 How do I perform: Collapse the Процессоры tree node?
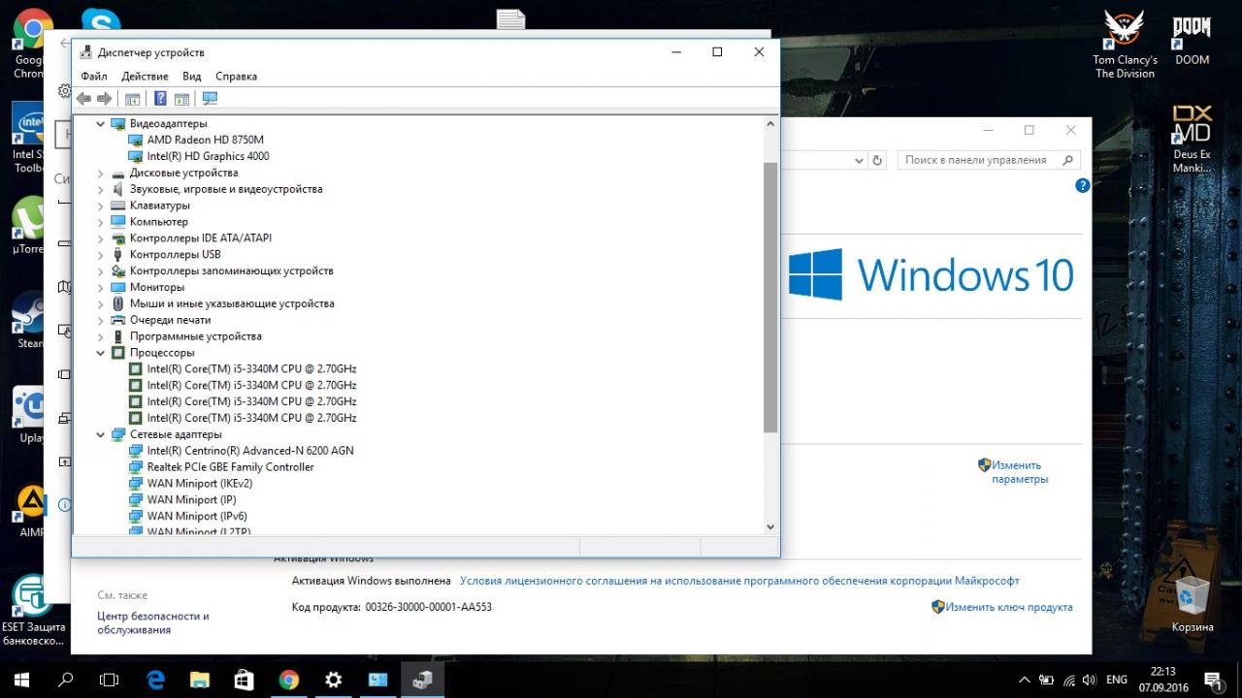[101, 354]
